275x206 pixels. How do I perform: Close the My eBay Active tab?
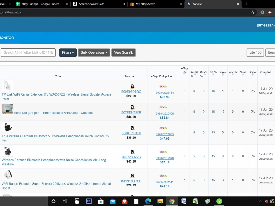[181, 4]
